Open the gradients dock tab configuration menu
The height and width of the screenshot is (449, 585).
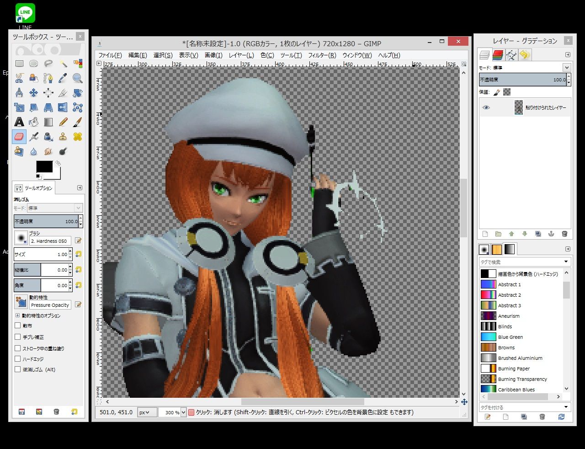(x=568, y=249)
